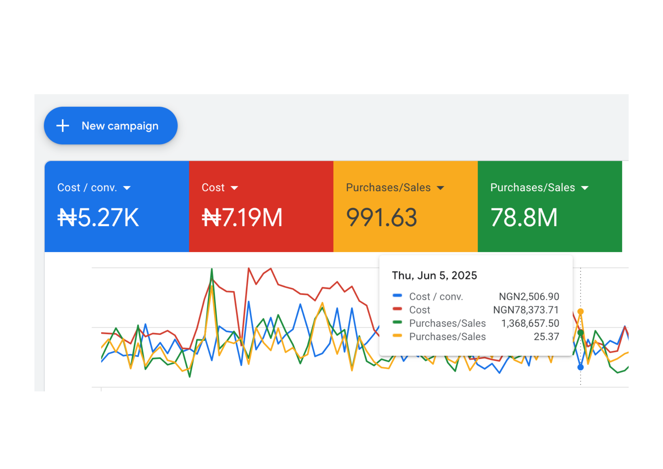This screenshot has height=469, width=663.
Task: Select the green 78.8M Purchases/Sales scorecard
Action: 550,206
